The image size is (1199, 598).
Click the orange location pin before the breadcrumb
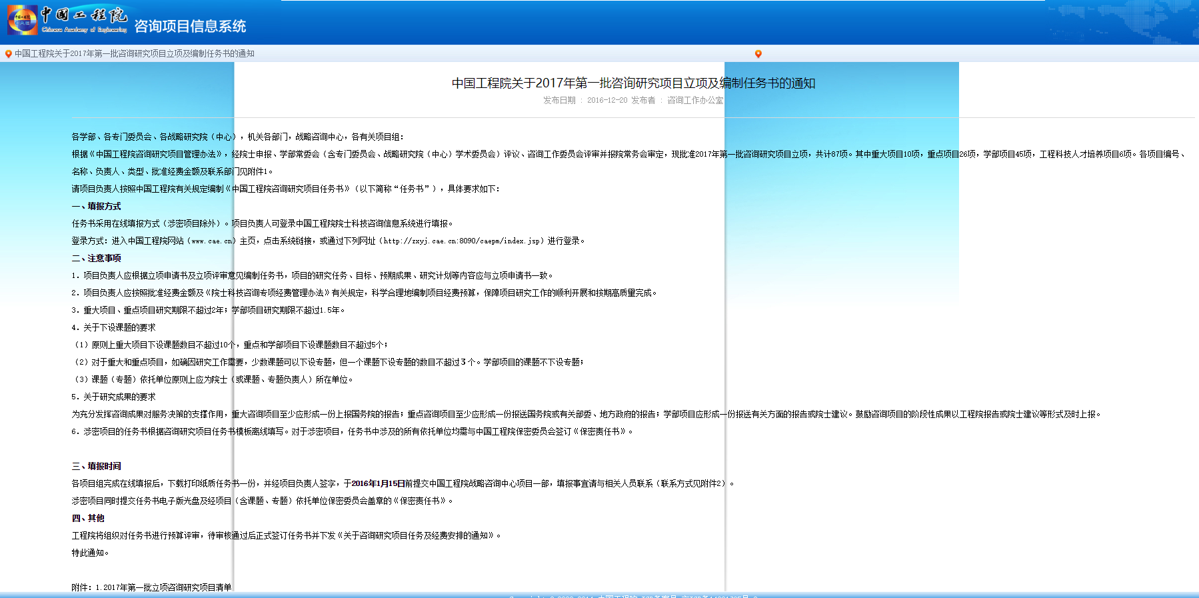point(8,54)
